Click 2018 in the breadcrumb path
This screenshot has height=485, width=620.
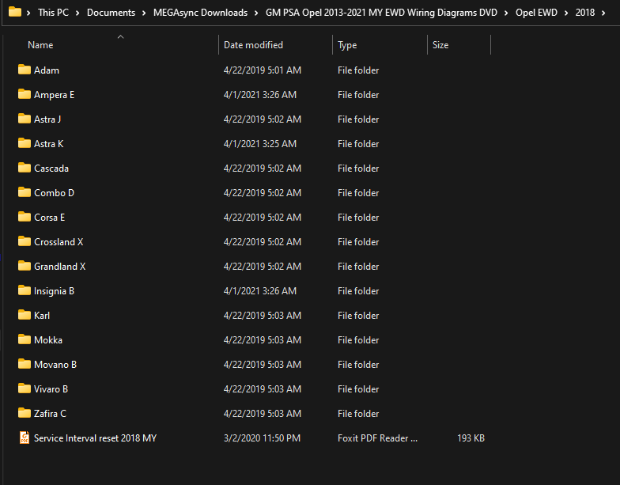(585, 13)
